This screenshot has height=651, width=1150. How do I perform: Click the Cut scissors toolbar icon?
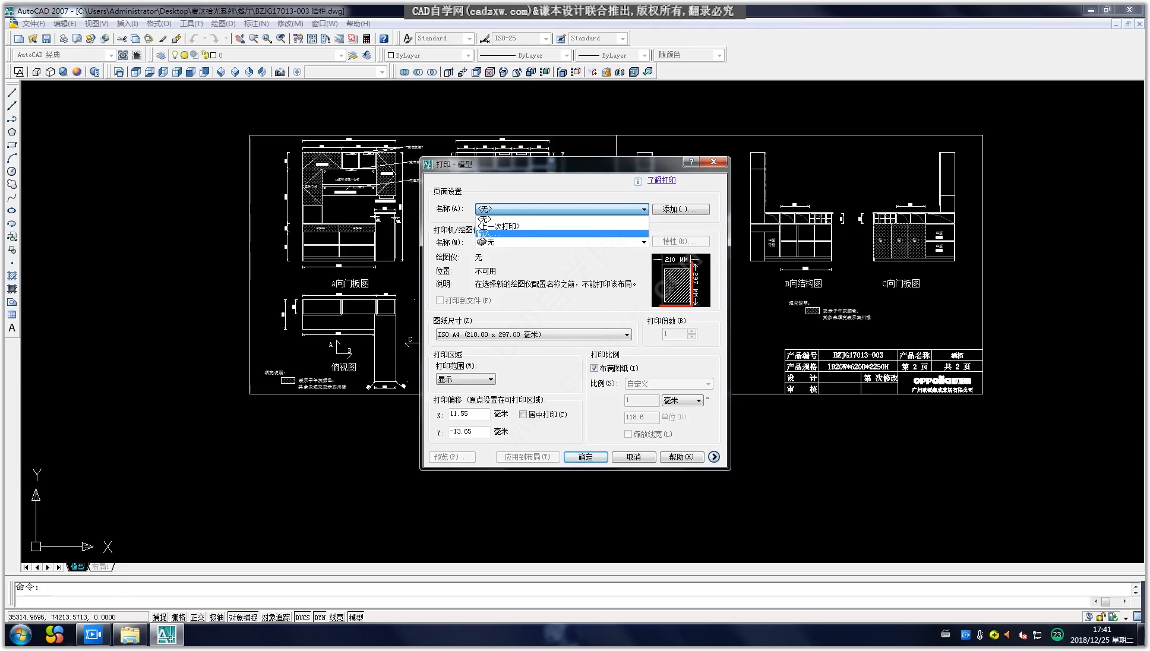[x=122, y=39]
